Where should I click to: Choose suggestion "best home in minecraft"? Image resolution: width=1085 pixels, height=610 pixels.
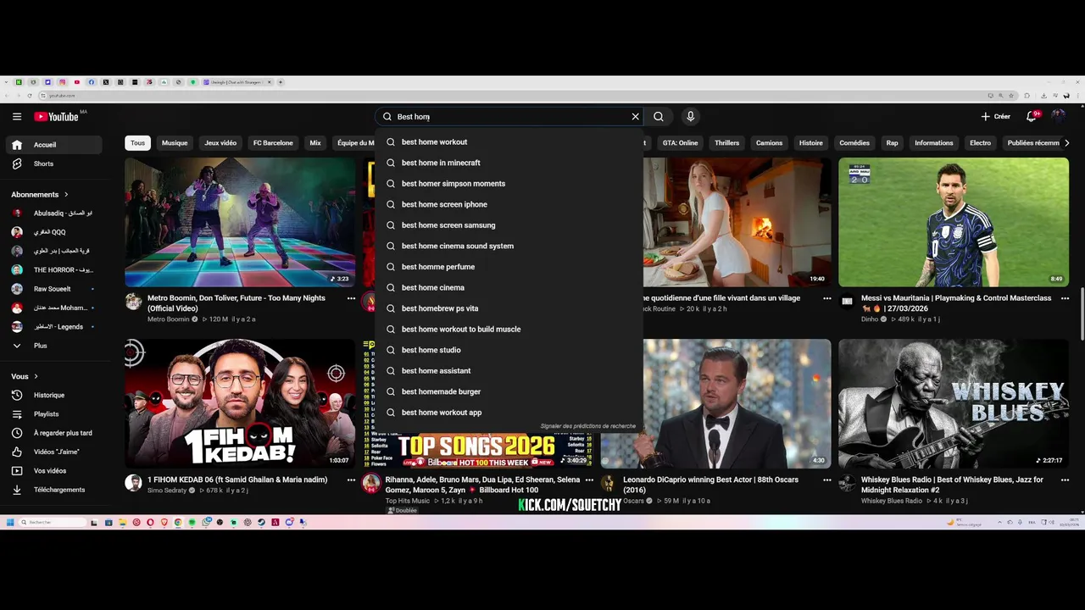point(509,163)
